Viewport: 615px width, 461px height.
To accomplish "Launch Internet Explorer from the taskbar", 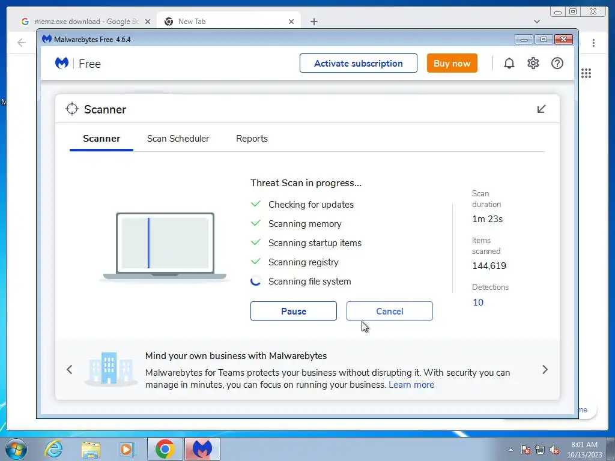I will [x=53, y=449].
